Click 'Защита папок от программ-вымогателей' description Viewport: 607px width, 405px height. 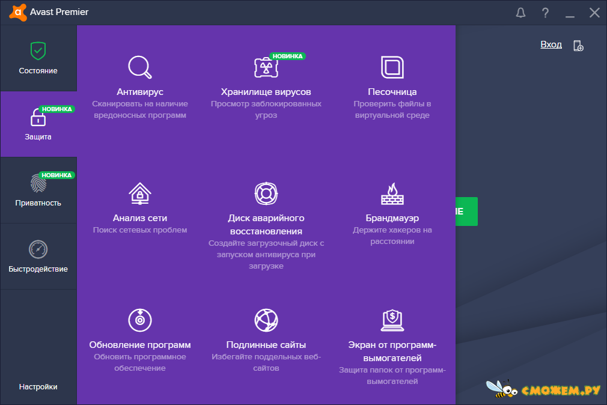pyautogui.click(x=392, y=376)
